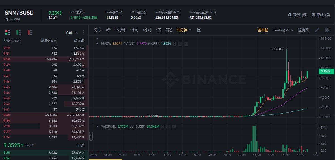
Task: Select sell order at price 9.38
Action: tap(44, 126)
